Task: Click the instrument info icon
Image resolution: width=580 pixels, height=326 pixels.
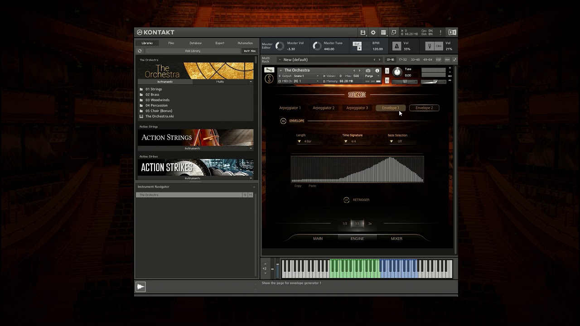Action: pos(377,71)
